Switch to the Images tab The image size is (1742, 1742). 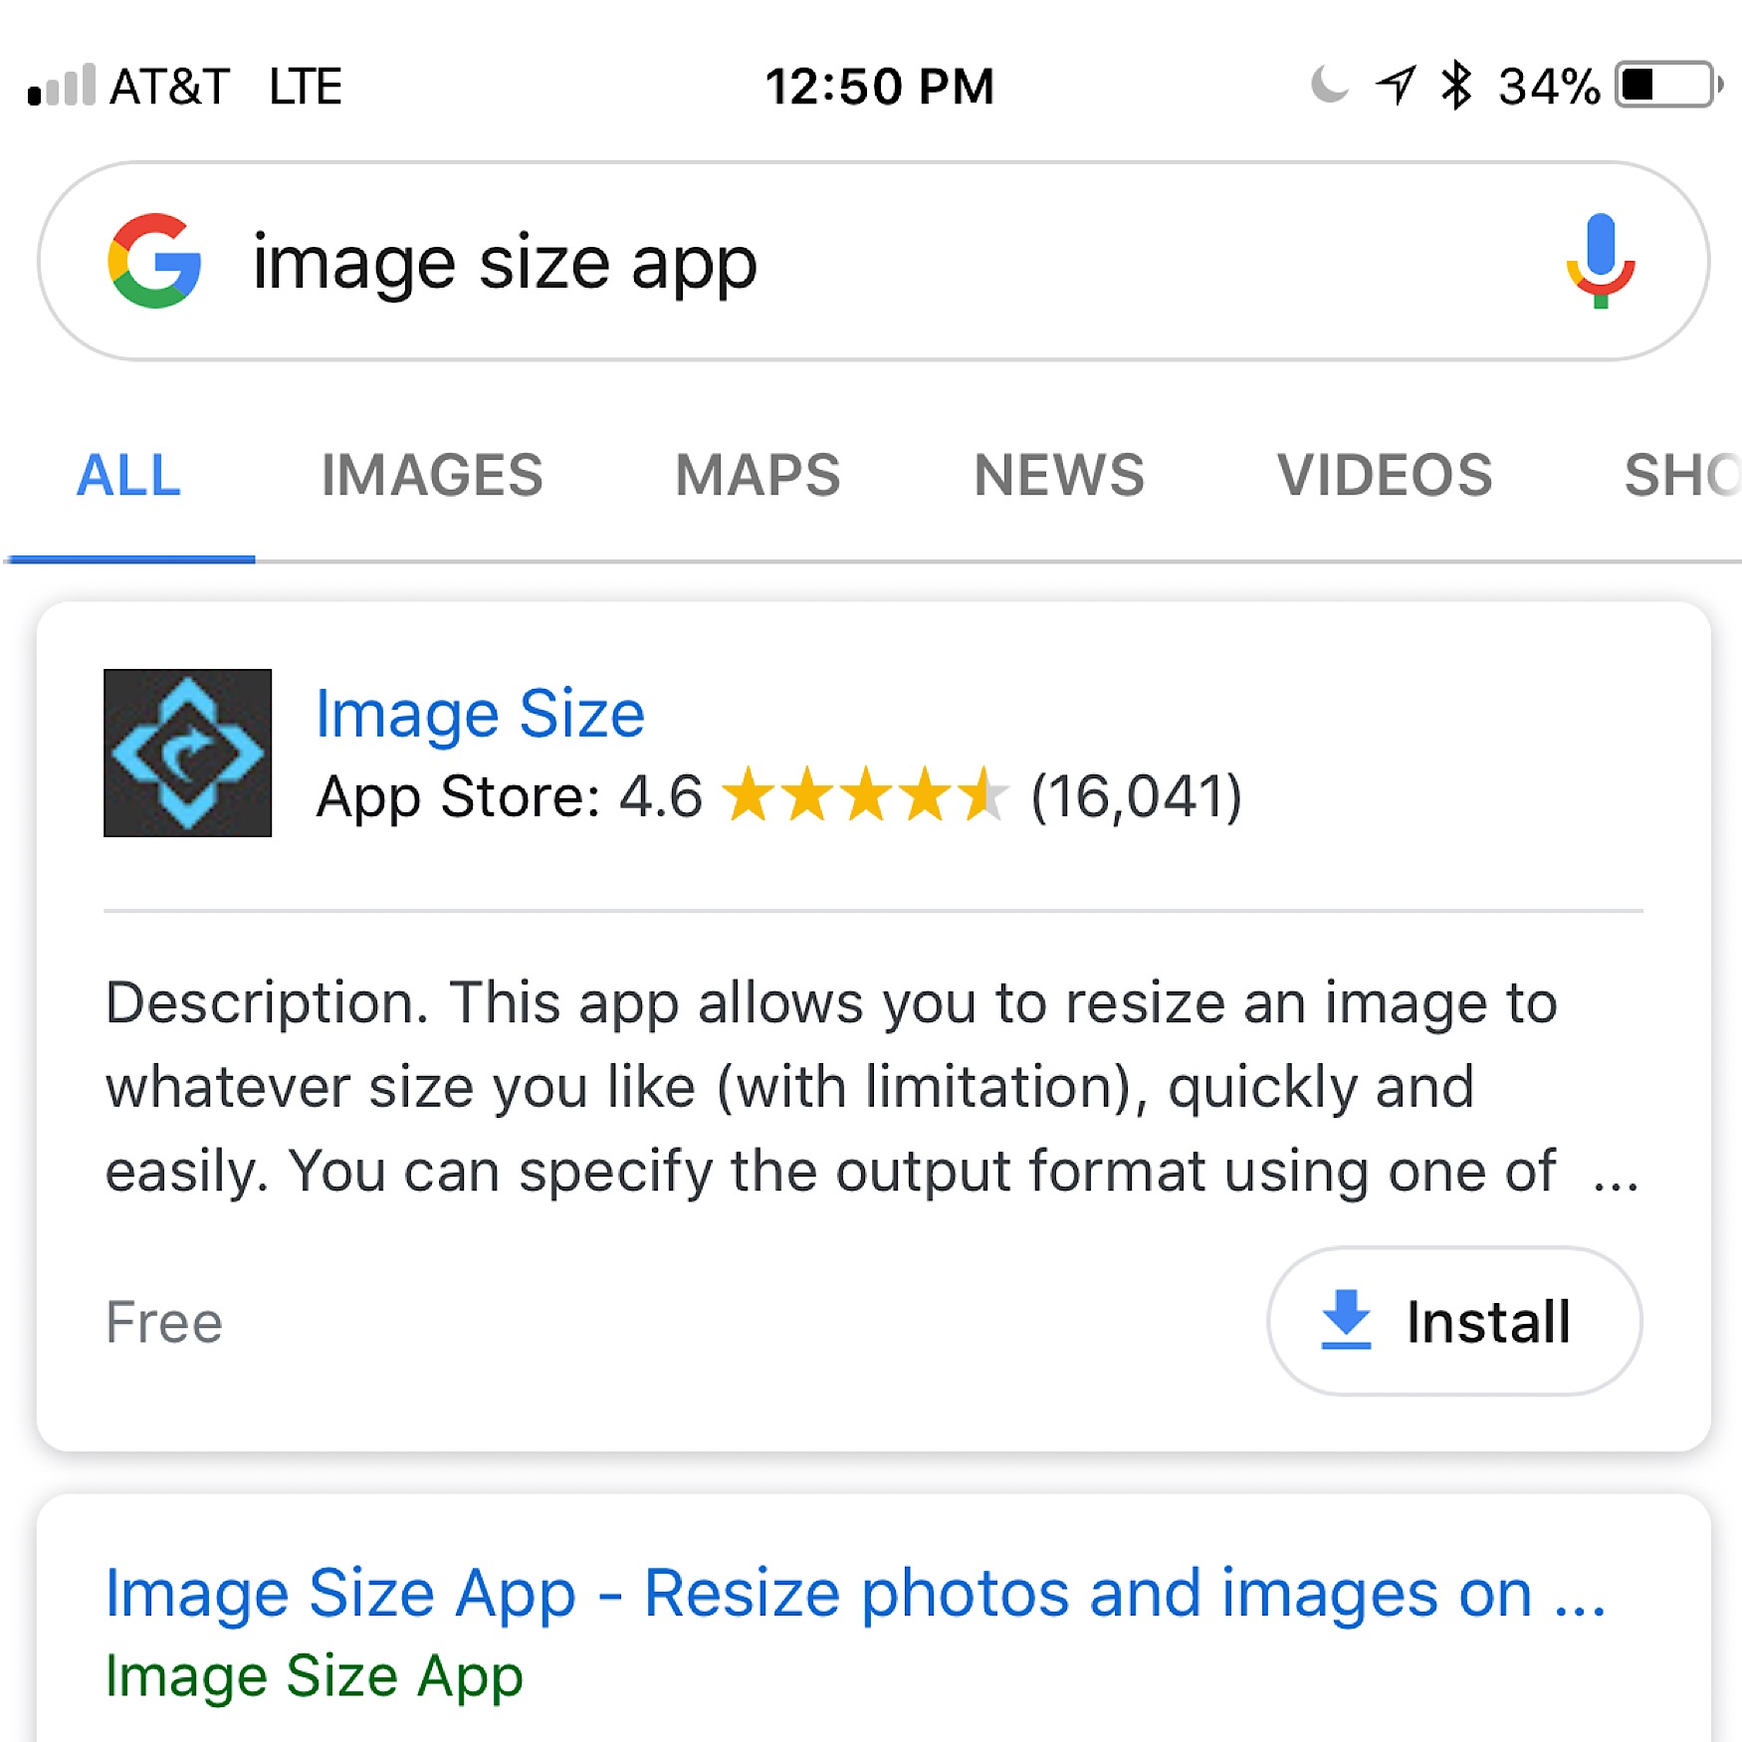(x=432, y=475)
